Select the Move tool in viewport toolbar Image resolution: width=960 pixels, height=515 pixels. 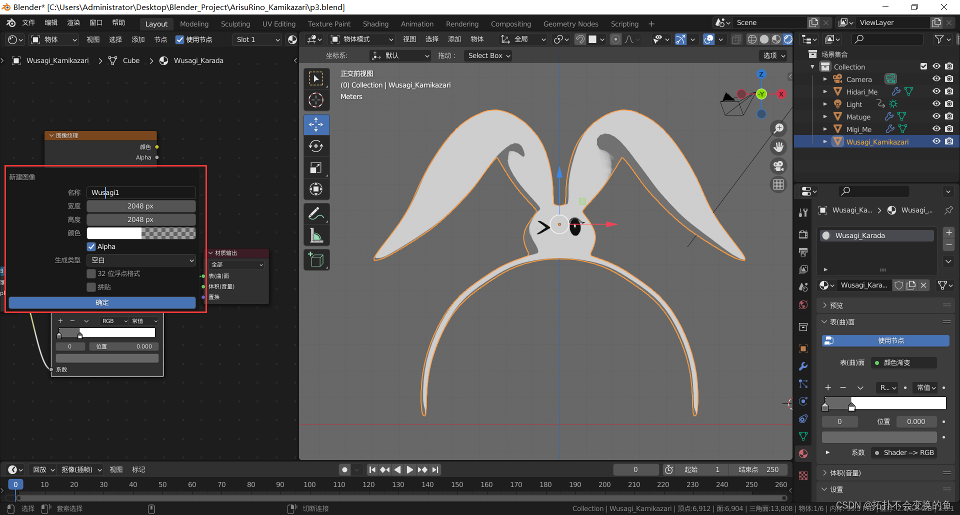(316, 124)
